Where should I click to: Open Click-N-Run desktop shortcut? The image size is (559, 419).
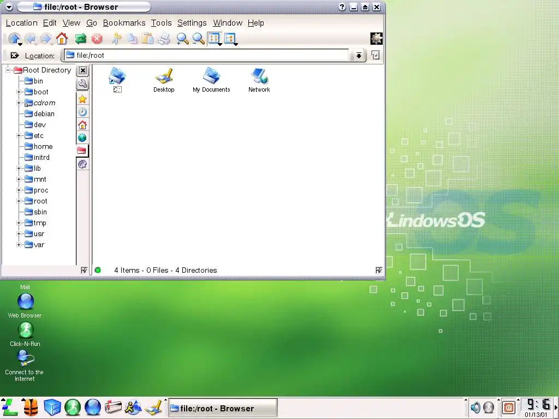click(x=25, y=334)
